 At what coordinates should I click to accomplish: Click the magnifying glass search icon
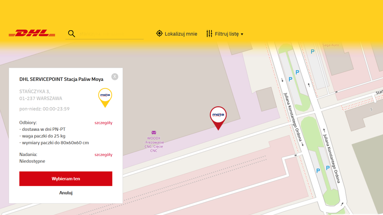click(x=71, y=33)
